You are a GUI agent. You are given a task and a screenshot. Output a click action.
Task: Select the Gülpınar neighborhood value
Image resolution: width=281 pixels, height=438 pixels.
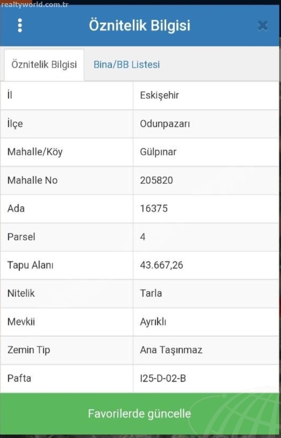158,152
